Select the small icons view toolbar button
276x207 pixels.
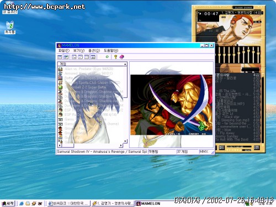tap(81, 57)
